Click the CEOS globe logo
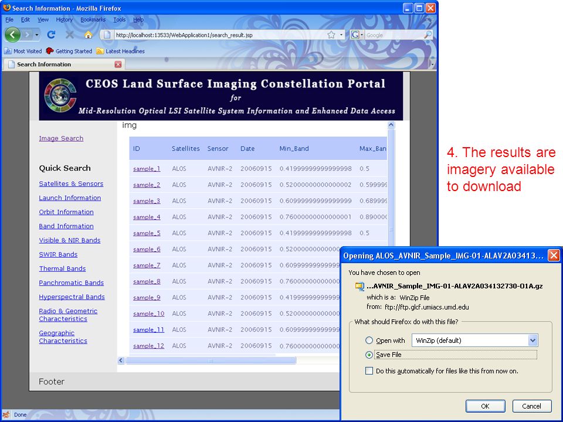563x422 pixels. [60, 96]
